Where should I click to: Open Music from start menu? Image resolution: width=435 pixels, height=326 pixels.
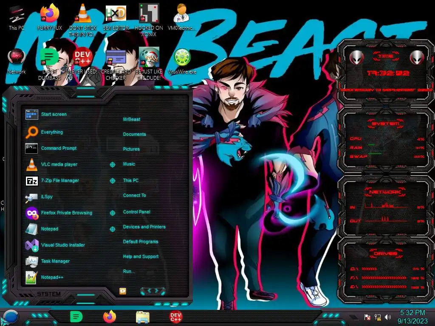click(129, 164)
